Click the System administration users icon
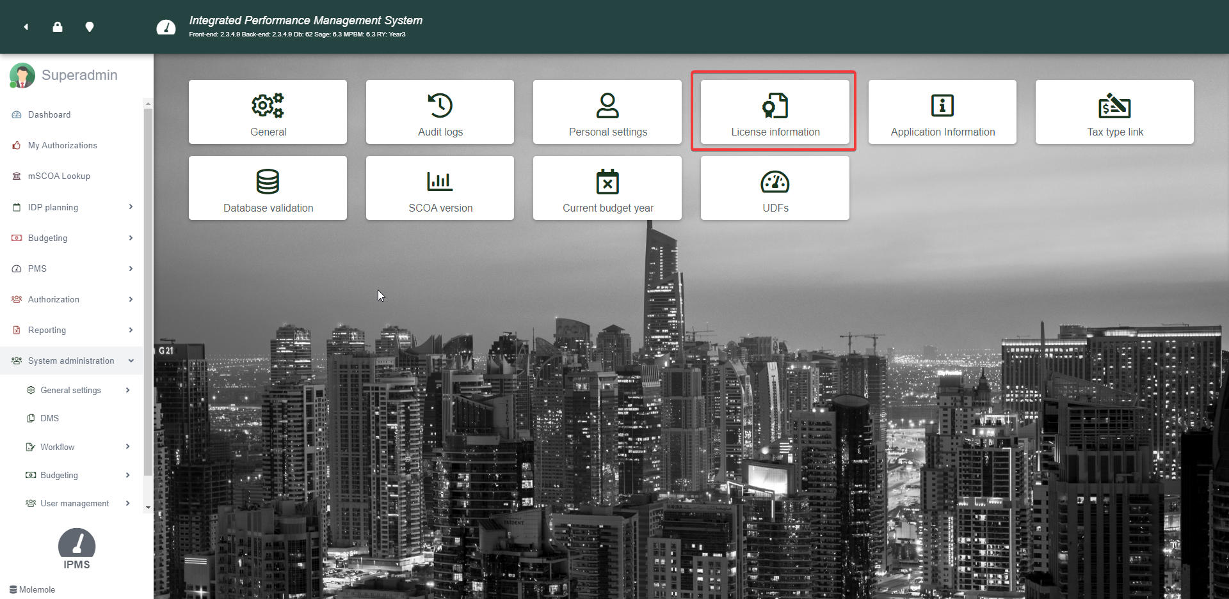 17,361
